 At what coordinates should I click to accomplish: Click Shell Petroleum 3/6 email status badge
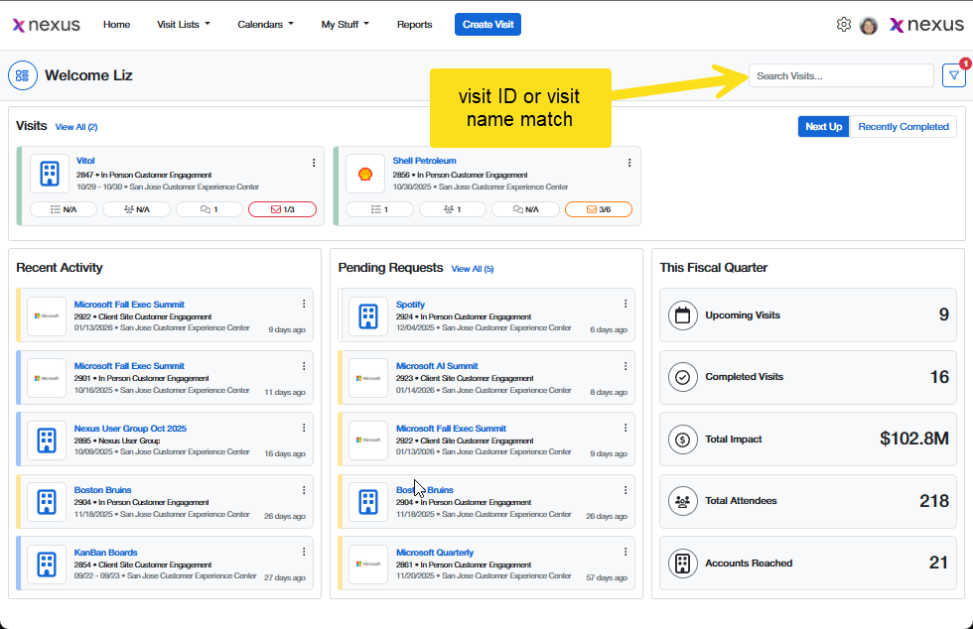point(598,209)
